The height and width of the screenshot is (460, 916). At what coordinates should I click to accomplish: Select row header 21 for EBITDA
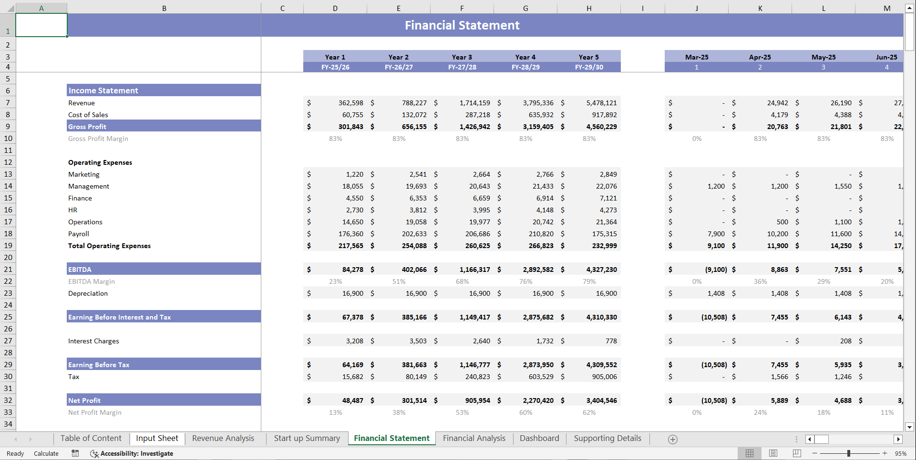[8, 269]
